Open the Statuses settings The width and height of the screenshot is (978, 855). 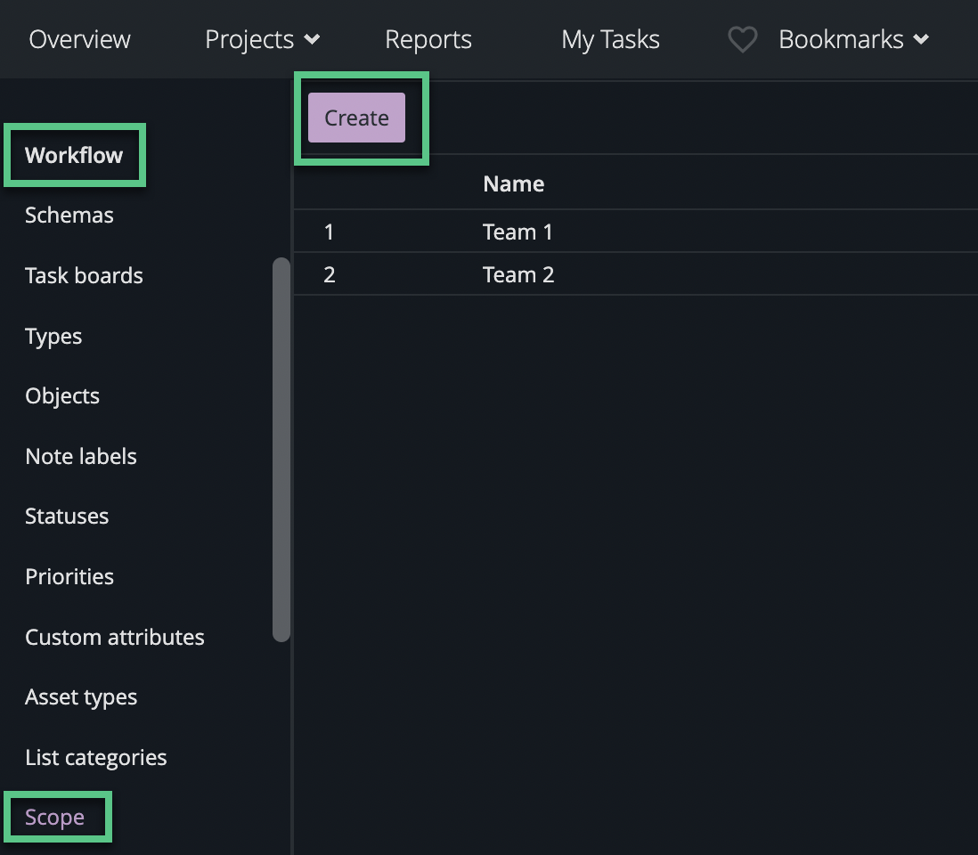click(67, 516)
